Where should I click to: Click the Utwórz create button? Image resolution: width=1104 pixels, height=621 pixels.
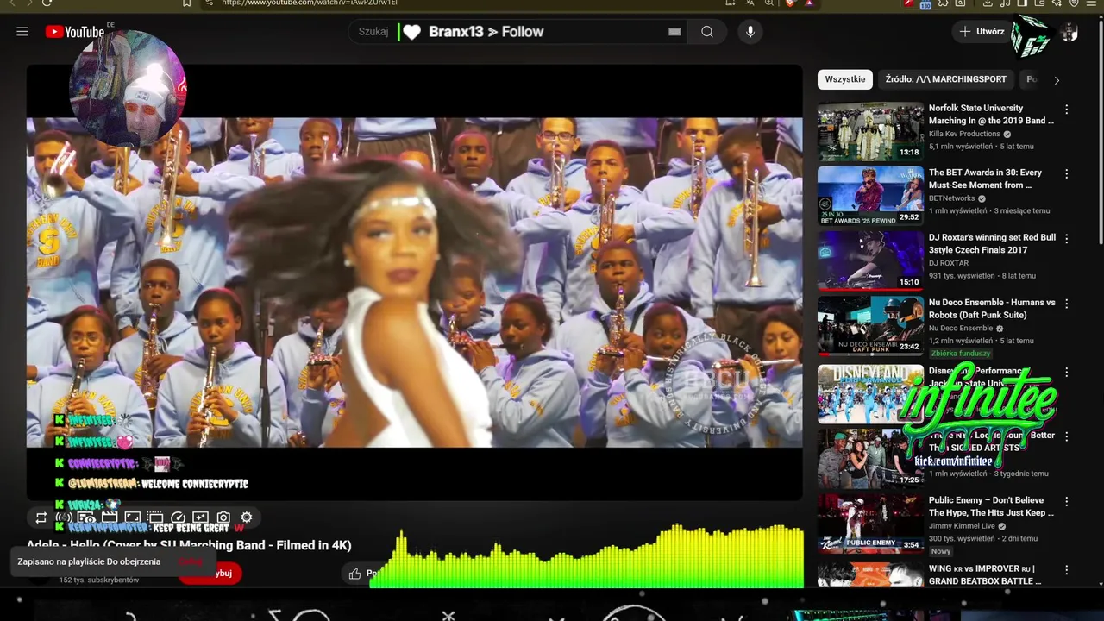(x=982, y=32)
